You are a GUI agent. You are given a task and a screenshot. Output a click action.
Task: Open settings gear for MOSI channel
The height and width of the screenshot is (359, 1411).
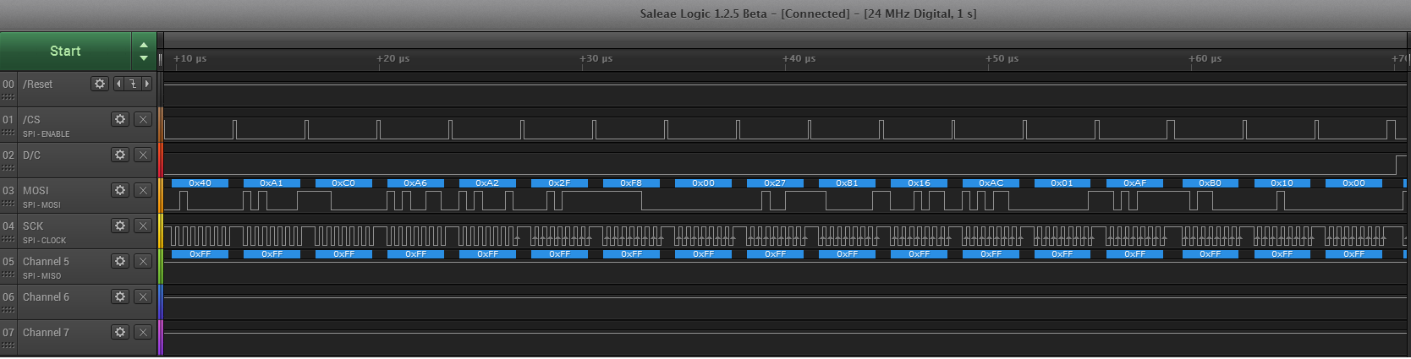pos(120,190)
